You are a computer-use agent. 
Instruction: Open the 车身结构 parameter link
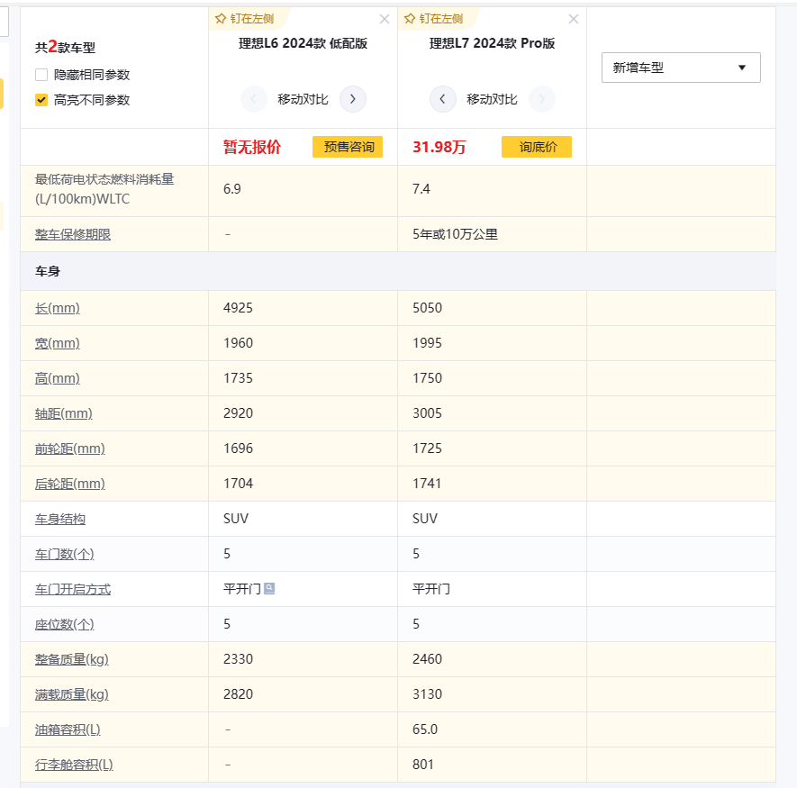(60, 519)
